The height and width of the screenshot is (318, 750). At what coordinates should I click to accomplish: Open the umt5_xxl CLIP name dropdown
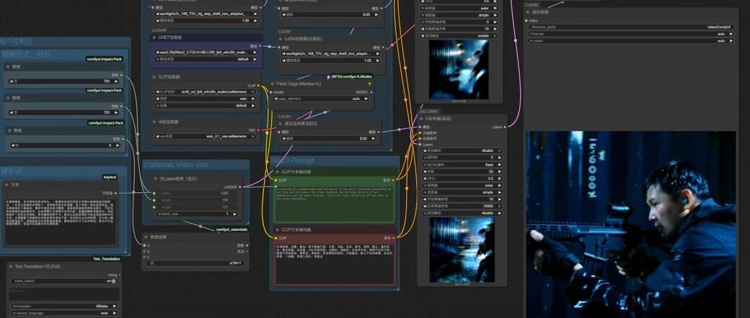click(x=207, y=91)
